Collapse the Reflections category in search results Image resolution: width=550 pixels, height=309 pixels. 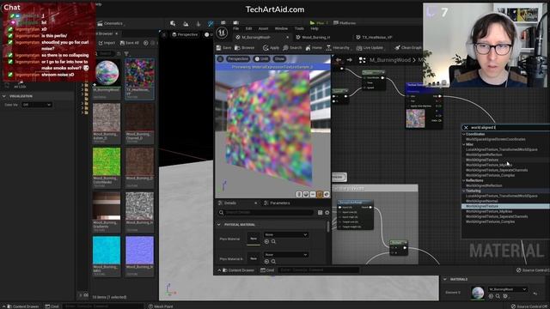464,180
